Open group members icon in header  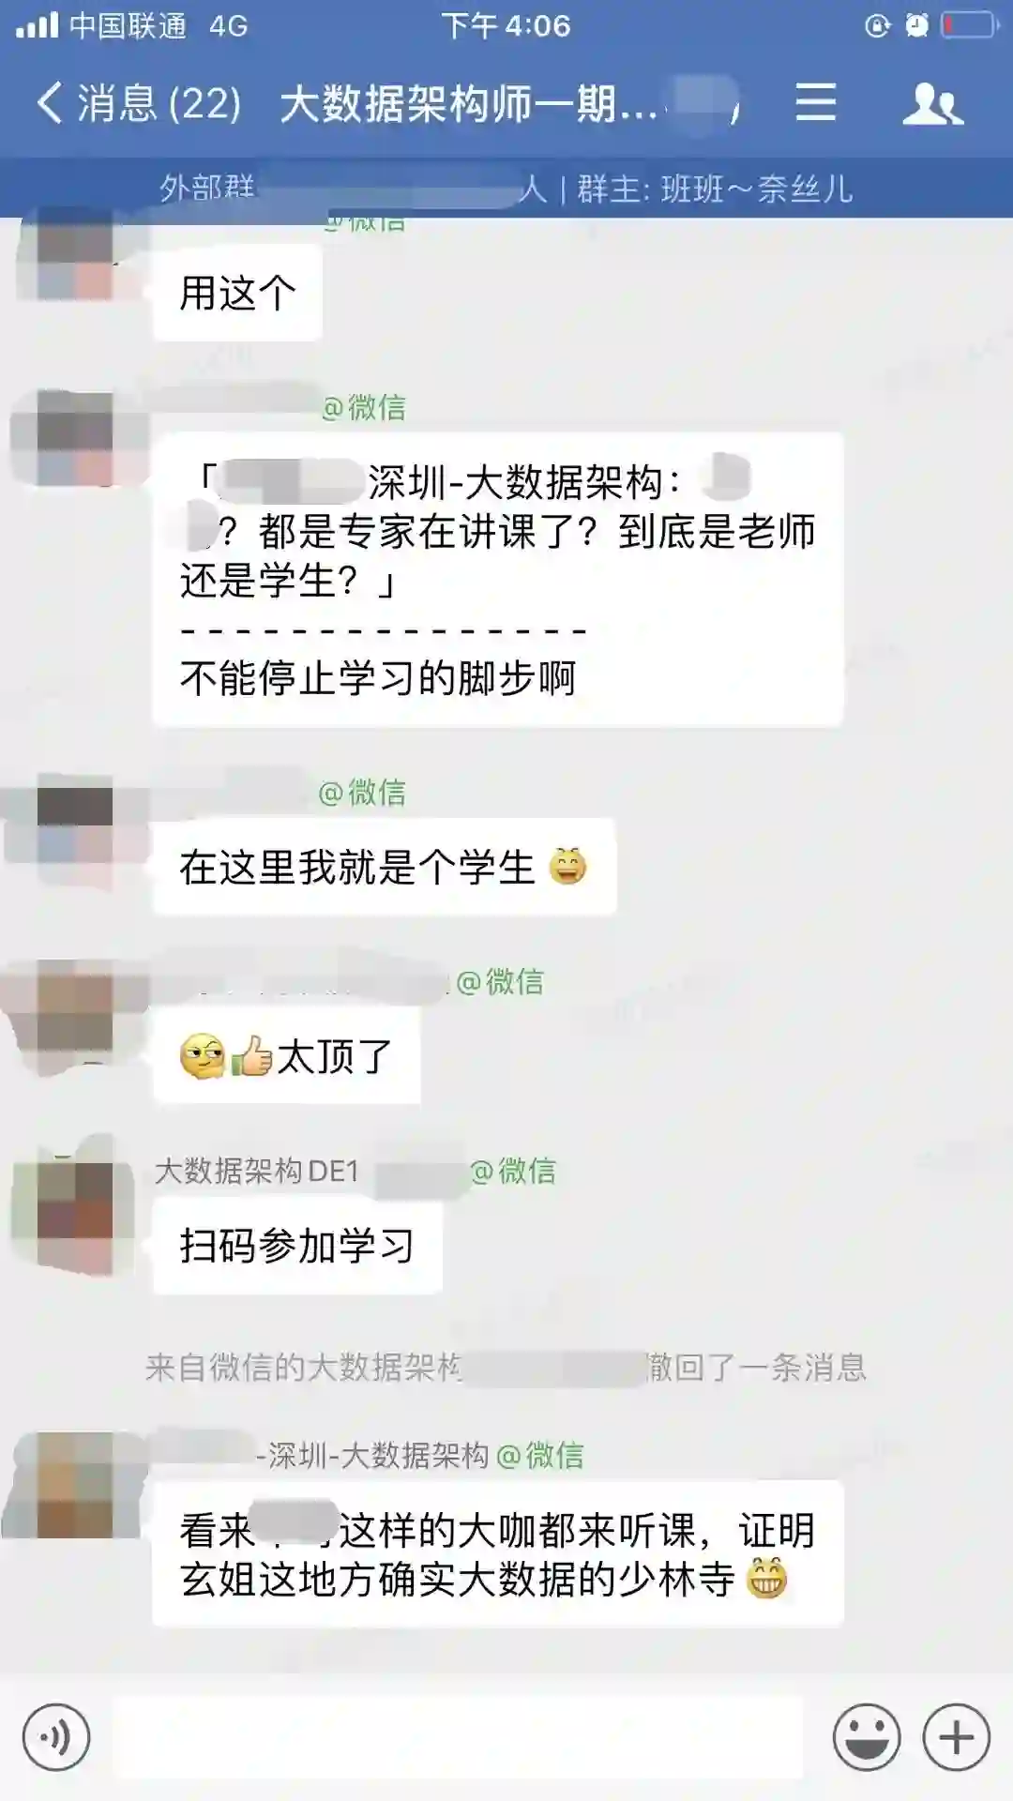[932, 102]
